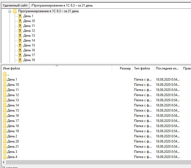Click left arrow of horizontal scrollbar
191x168 pixels.
click(x=4, y=162)
